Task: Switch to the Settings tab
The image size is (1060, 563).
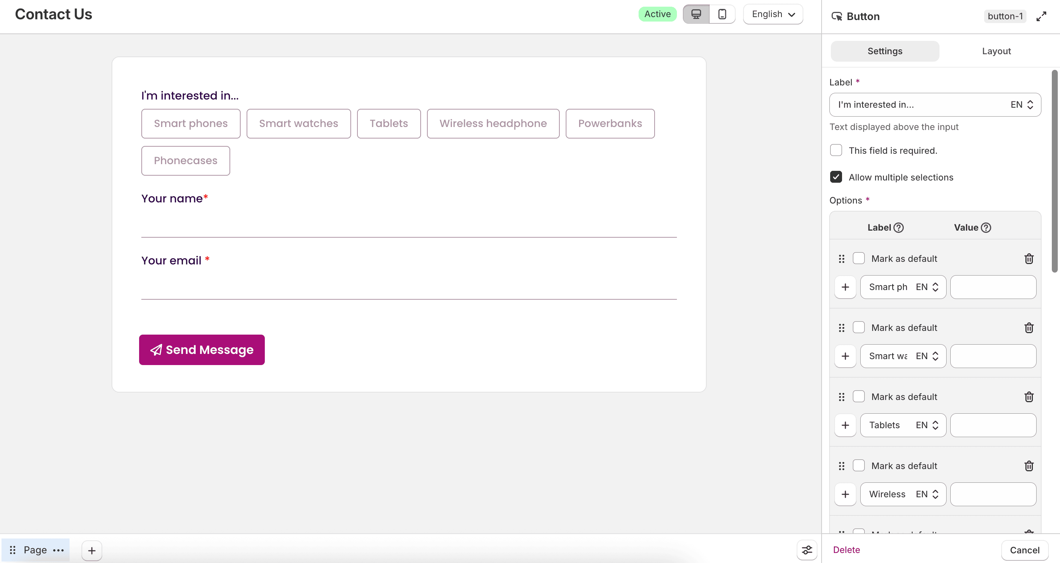Action: click(885, 51)
